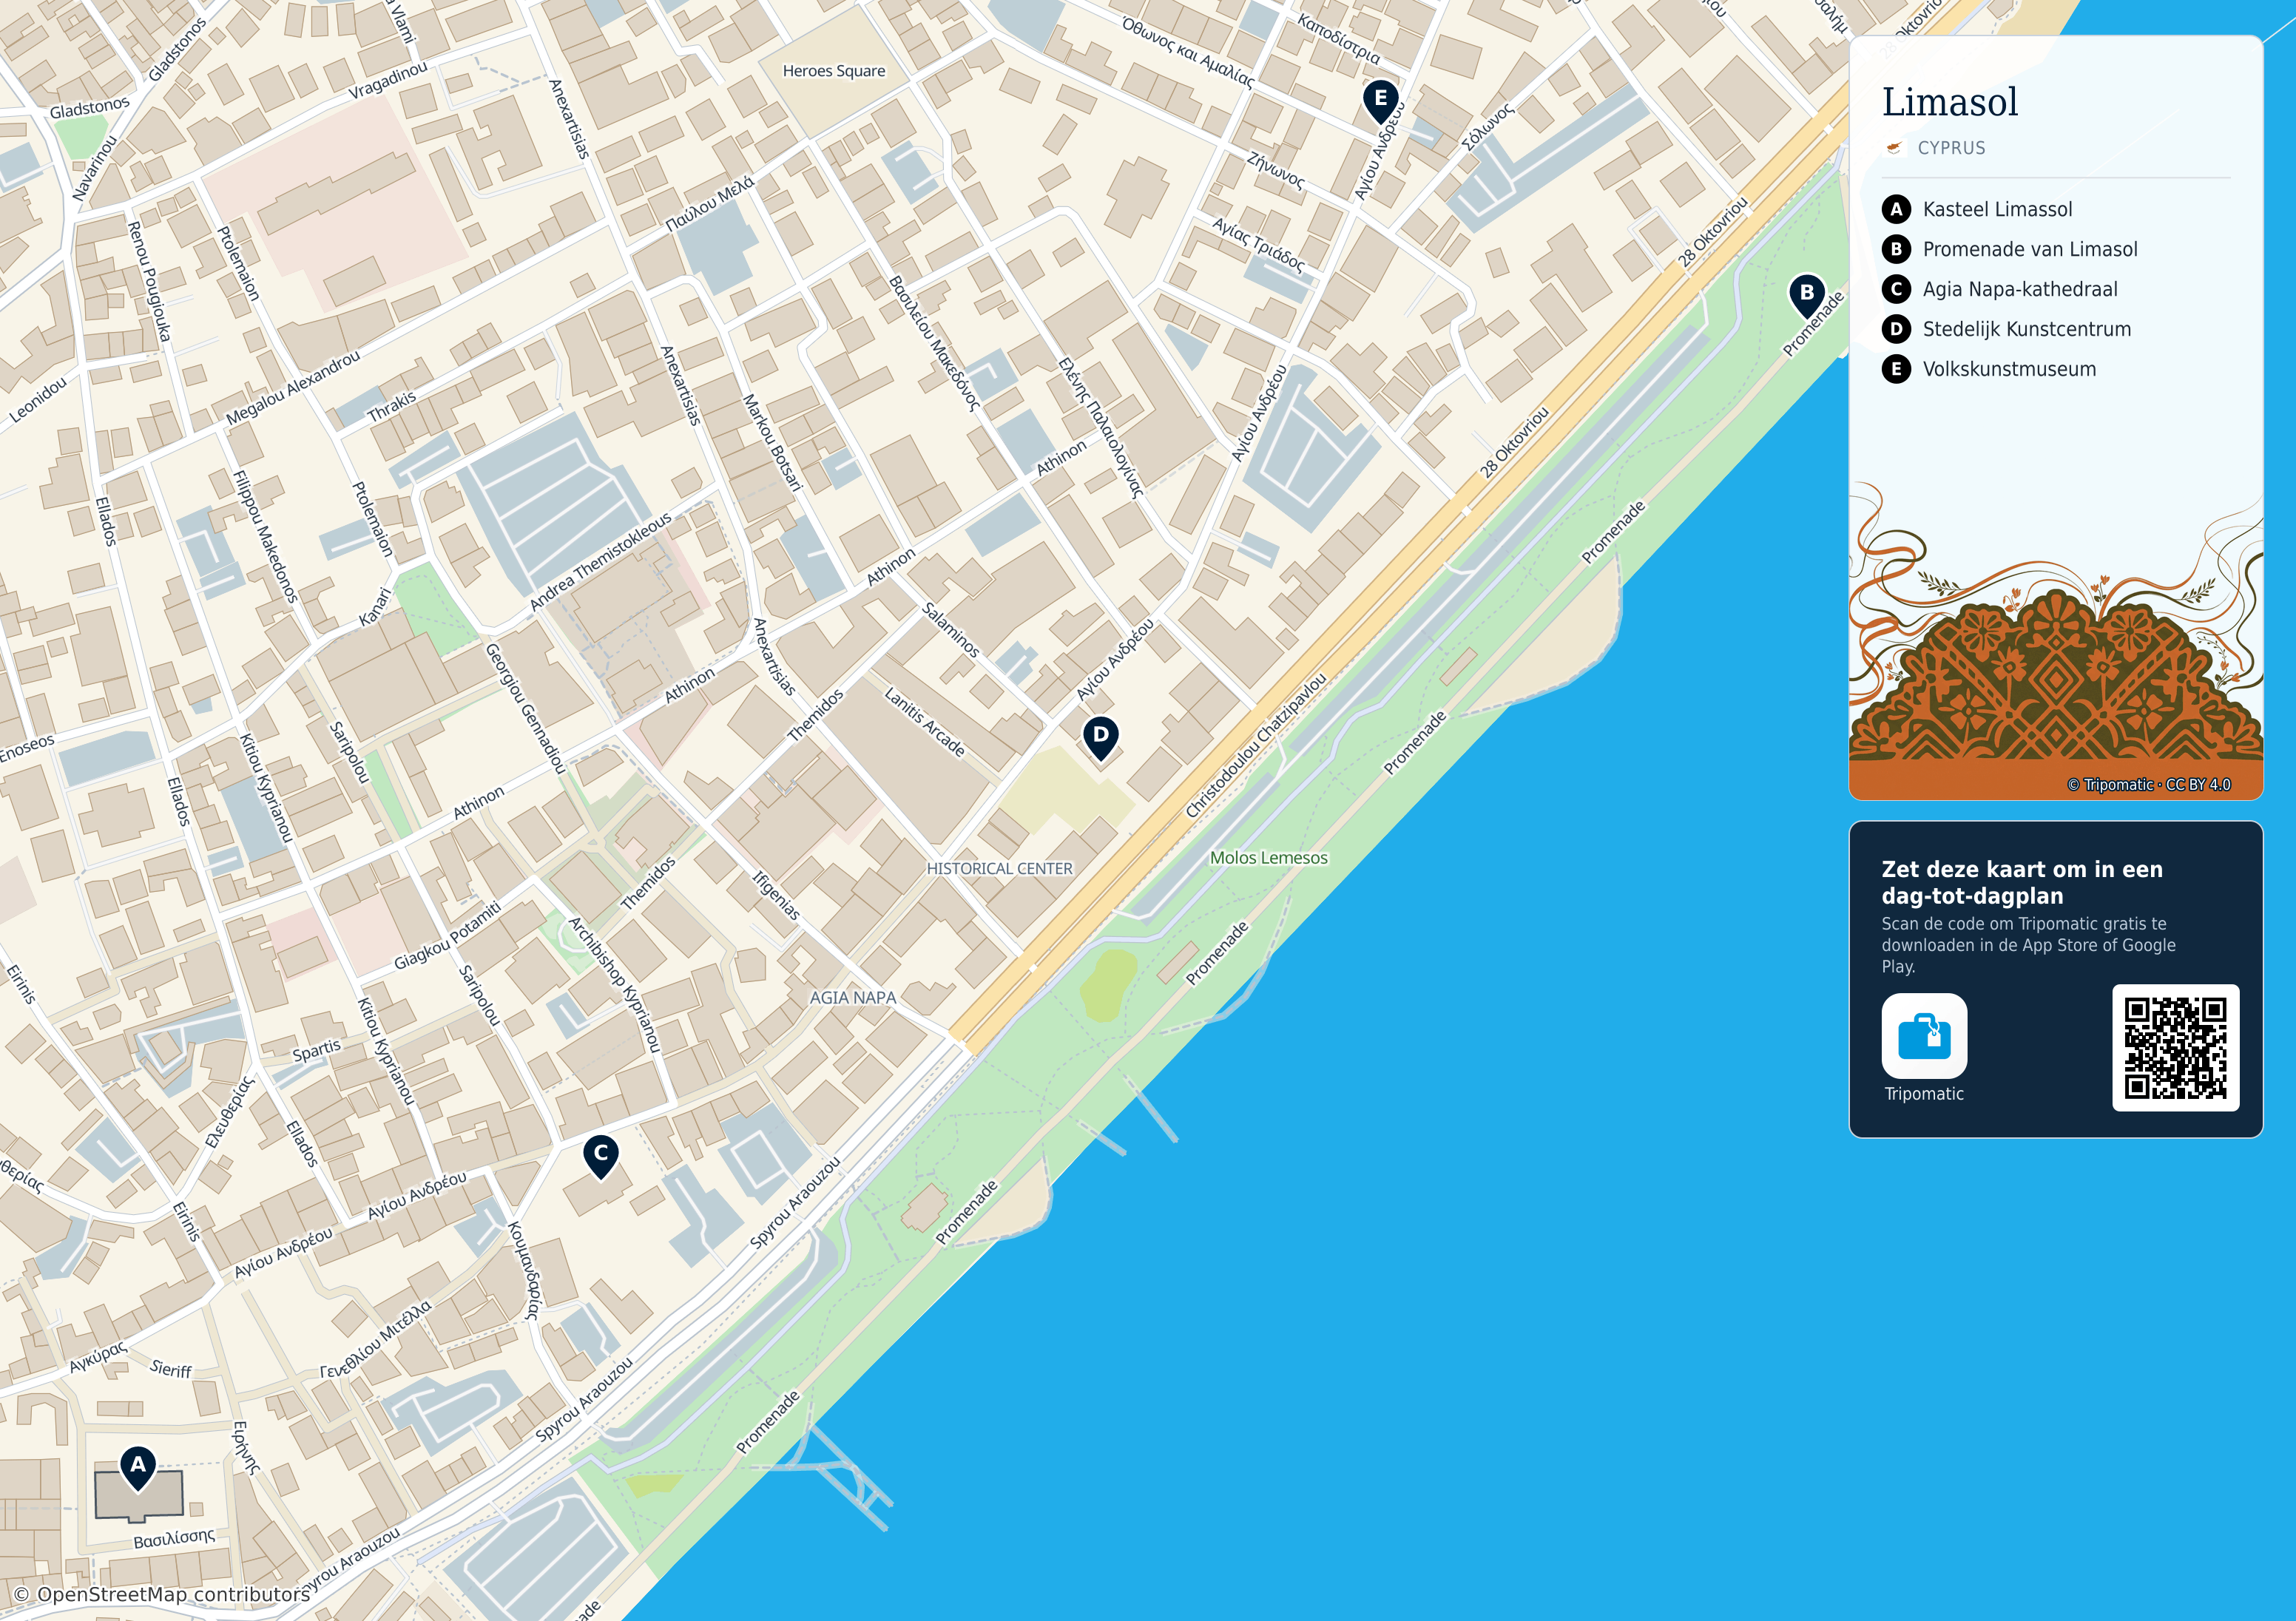The width and height of the screenshot is (2296, 1621).
Task: Click the Tripomatic CC BY 4.0 credit
Action: (2149, 785)
